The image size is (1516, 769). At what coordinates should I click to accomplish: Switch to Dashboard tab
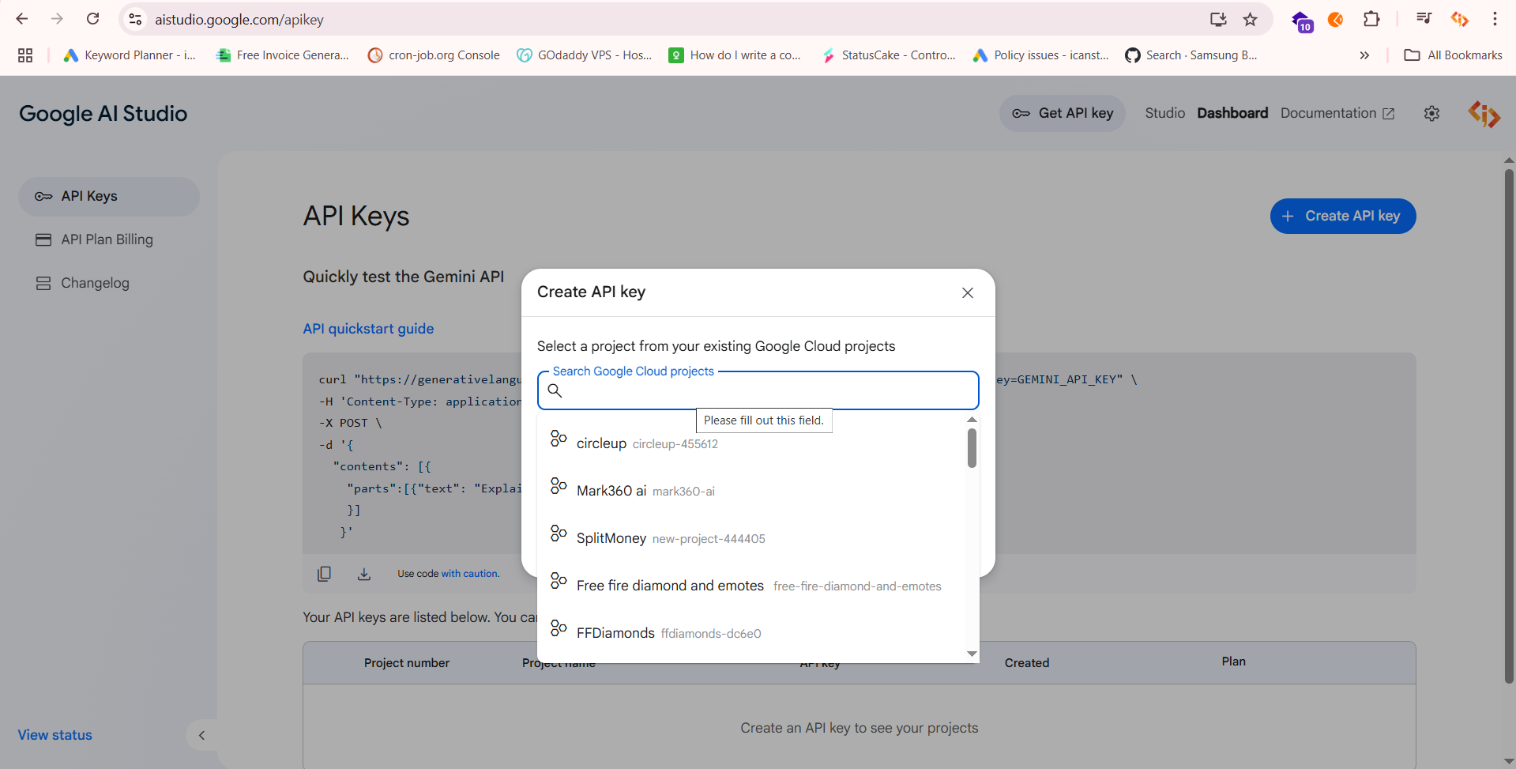point(1232,113)
